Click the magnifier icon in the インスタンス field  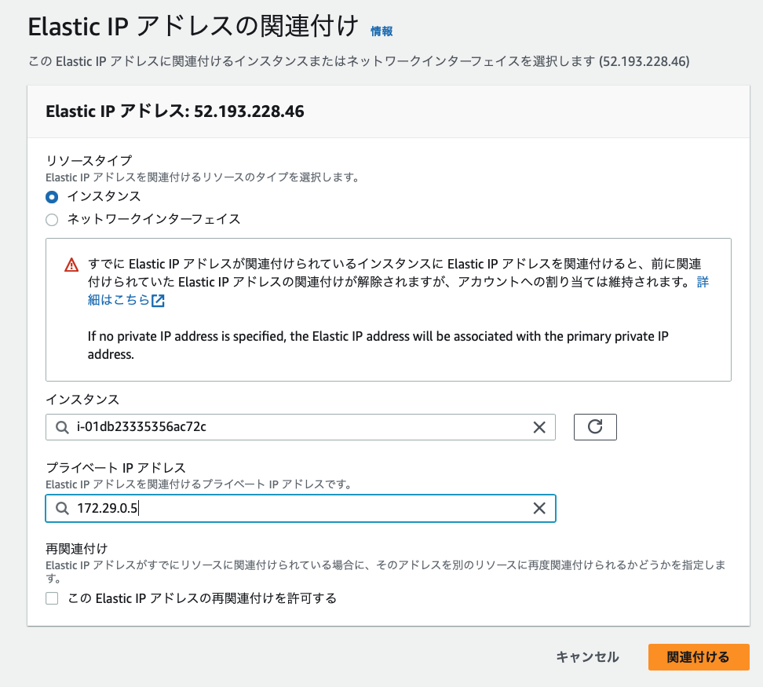[62, 427]
